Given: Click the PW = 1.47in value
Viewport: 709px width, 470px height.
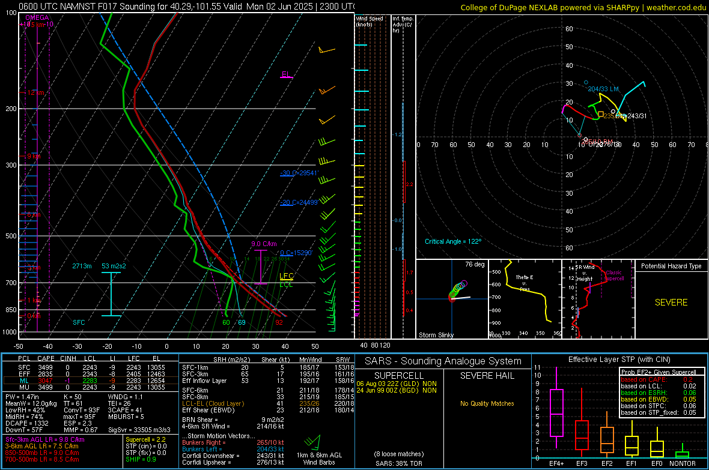Looking at the screenshot, I should click(22, 397).
